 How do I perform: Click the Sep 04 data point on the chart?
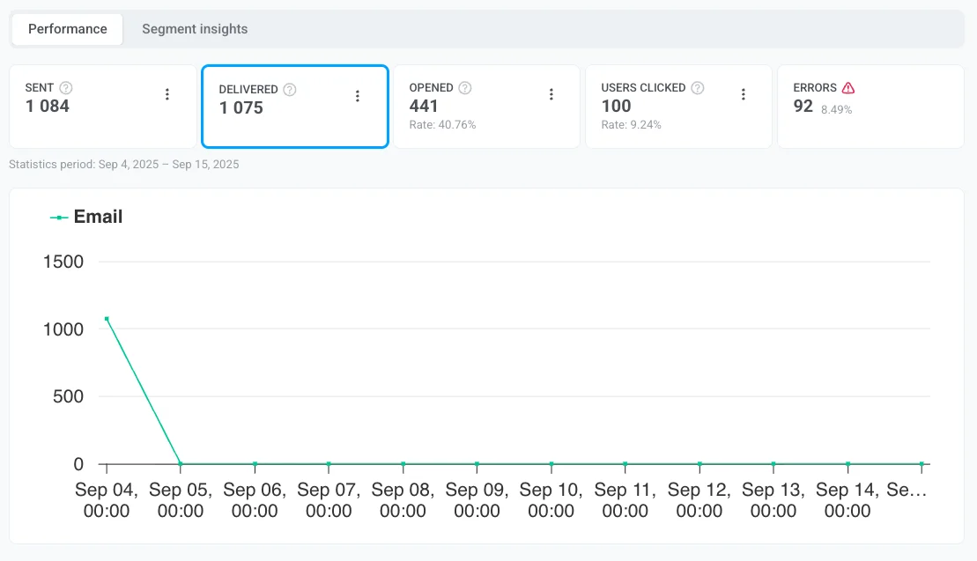point(107,319)
